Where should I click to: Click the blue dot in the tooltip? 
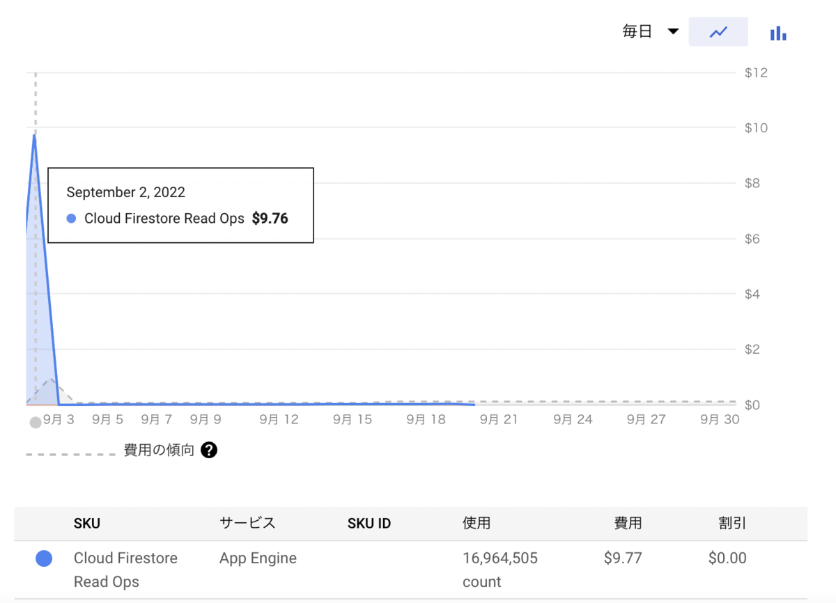tap(71, 219)
